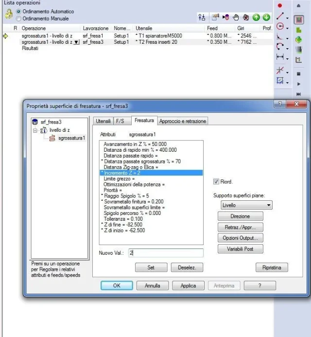Click the green move down arrow icon
The image size is (311, 337).
(x=266, y=18)
